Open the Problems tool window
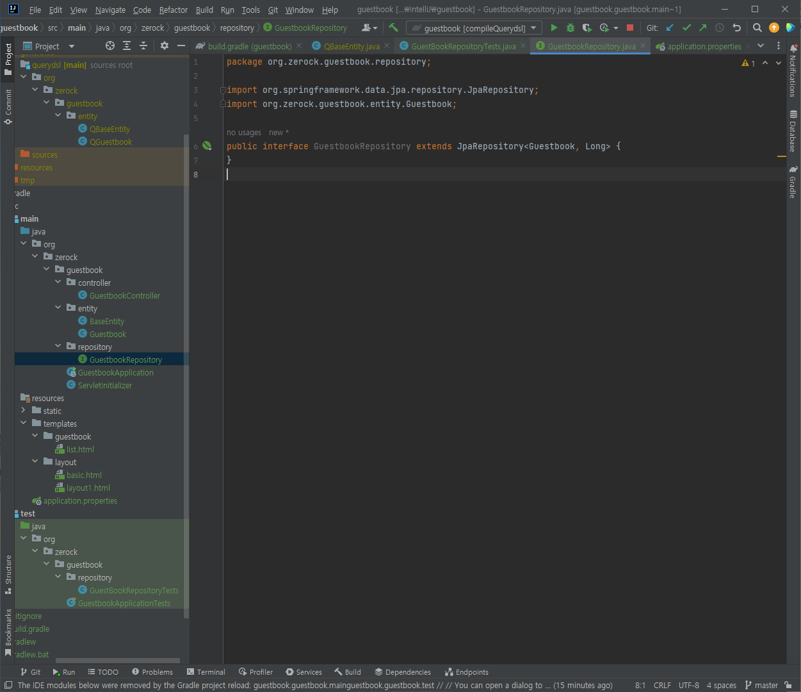The width and height of the screenshot is (801, 692). click(x=152, y=672)
